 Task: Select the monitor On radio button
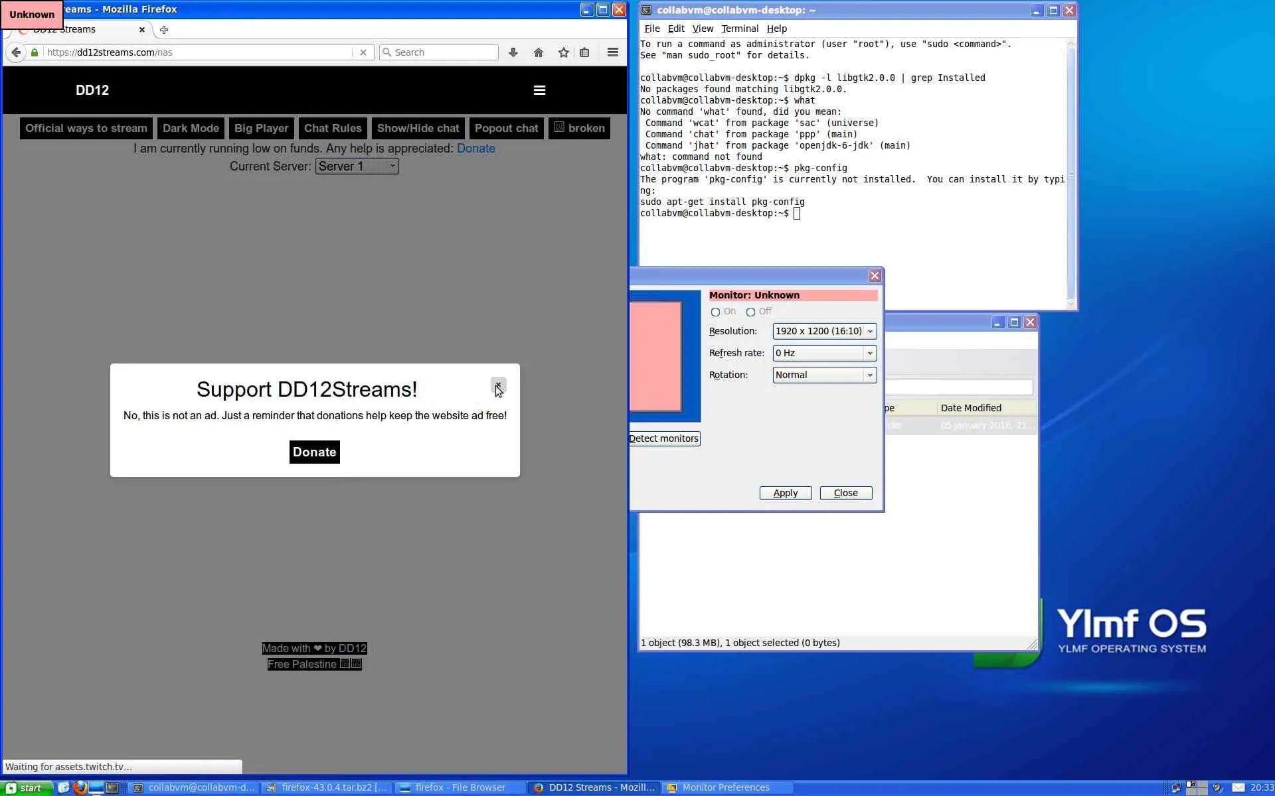[x=715, y=312]
